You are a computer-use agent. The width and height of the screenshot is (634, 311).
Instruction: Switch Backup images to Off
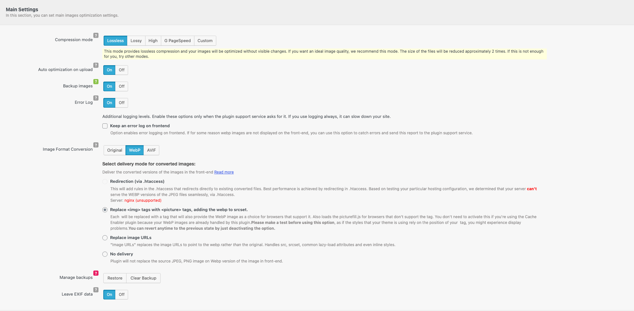(122, 86)
